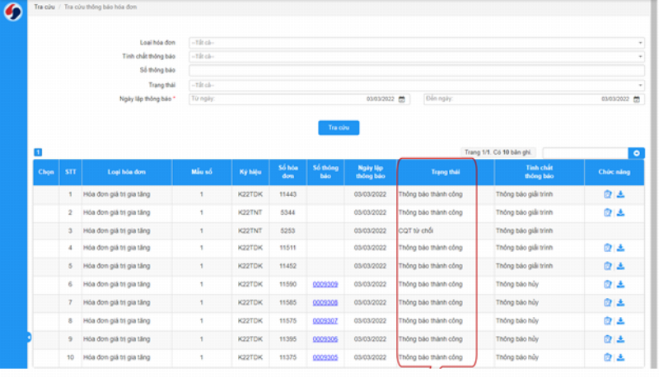
Task: Click the Ký hiệu column header
Action: click(250, 172)
